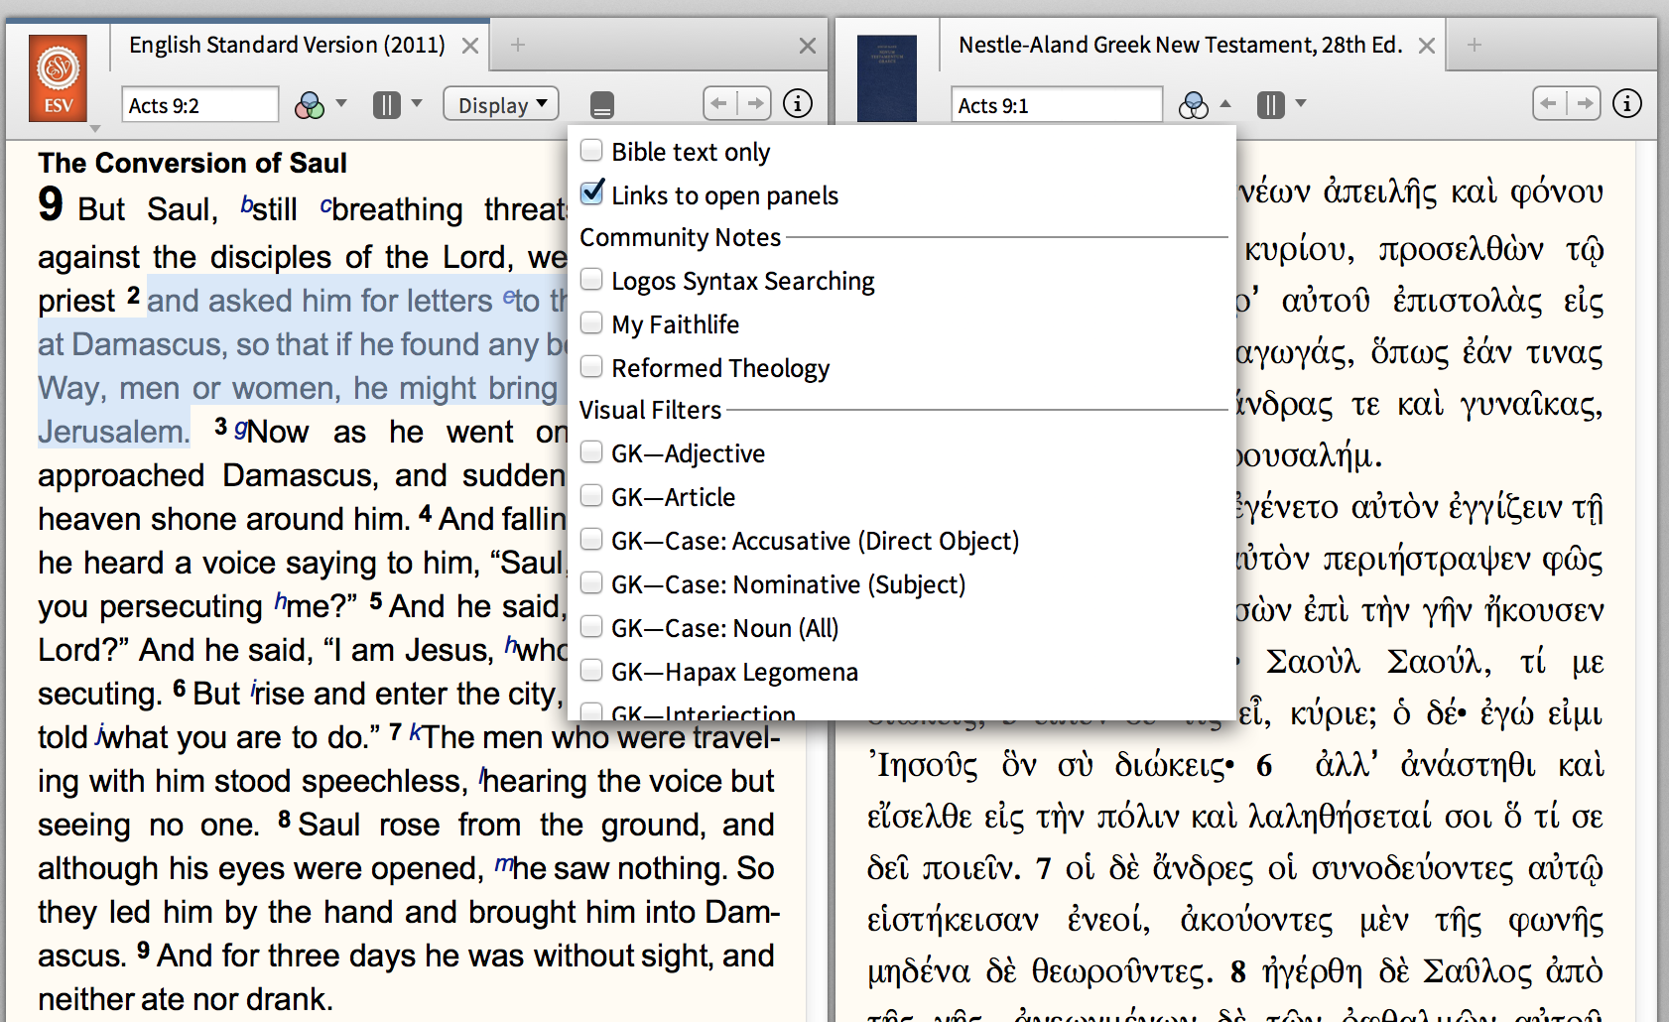
Task: Open ESV panel menu arrow below cover
Action: 95,129
